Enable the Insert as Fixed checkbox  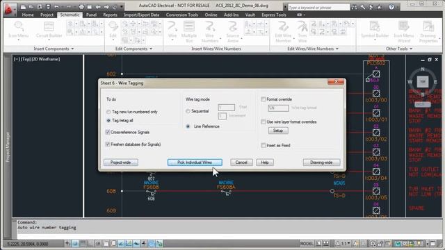point(264,145)
